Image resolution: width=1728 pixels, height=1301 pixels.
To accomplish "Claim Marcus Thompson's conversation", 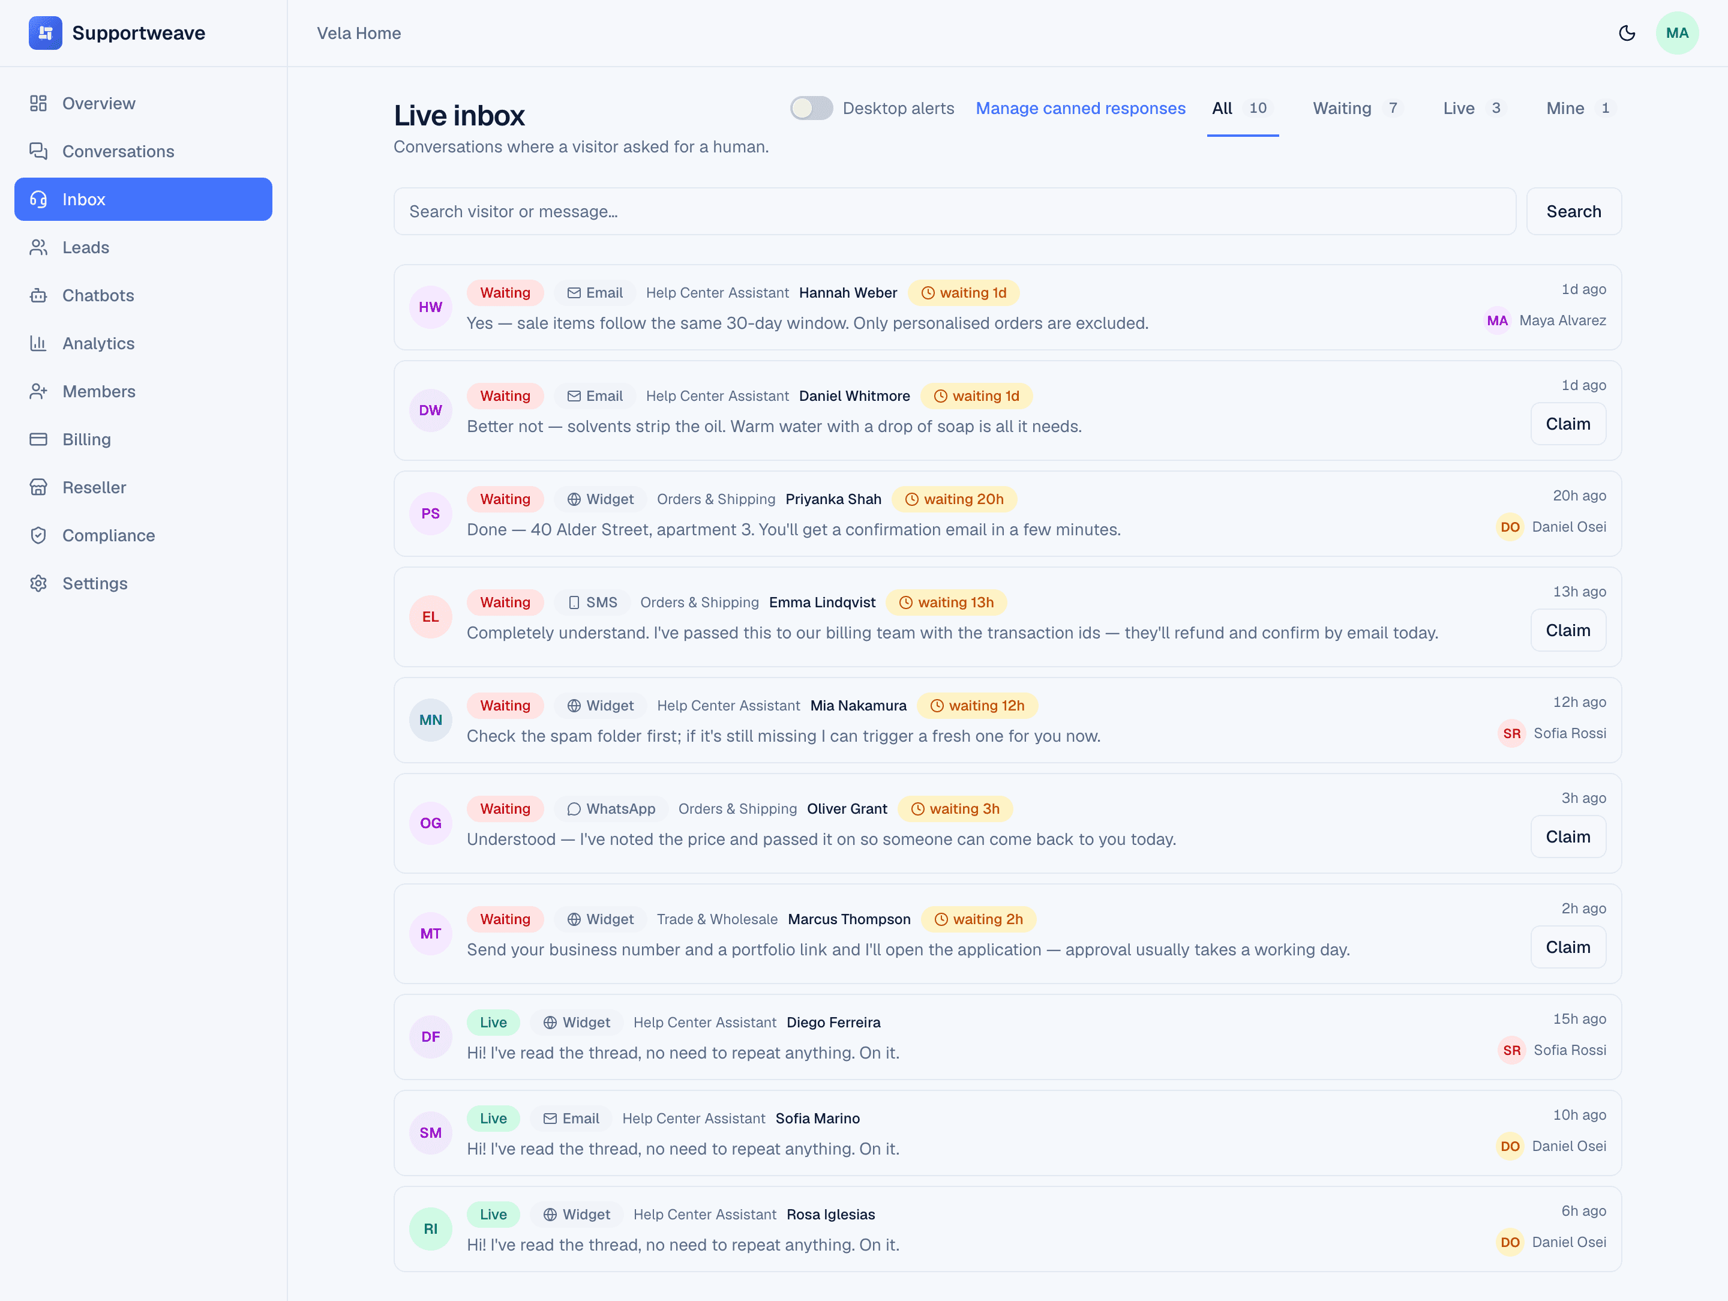I will (1568, 946).
